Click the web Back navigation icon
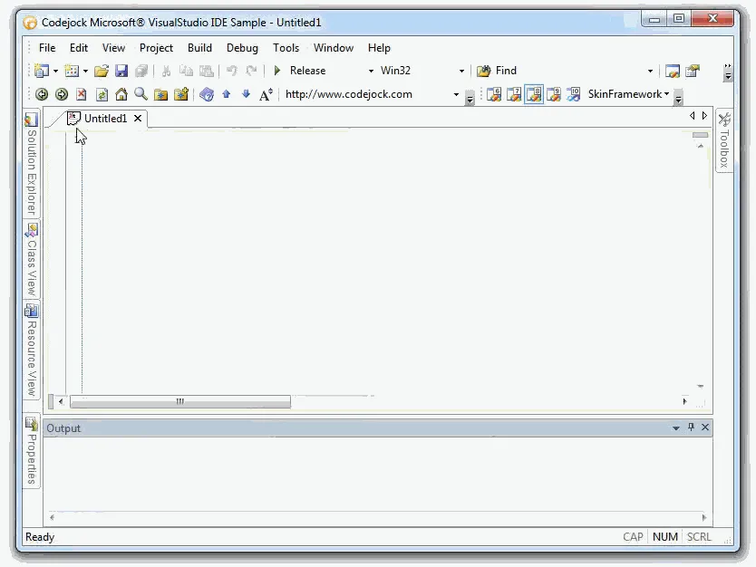The image size is (756, 567). point(42,94)
